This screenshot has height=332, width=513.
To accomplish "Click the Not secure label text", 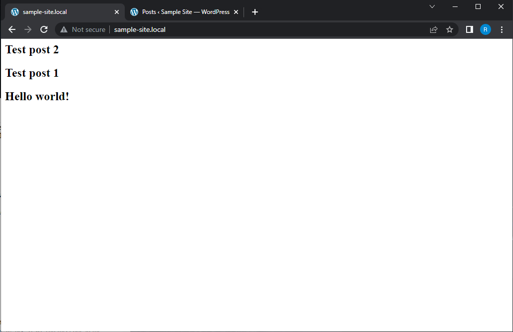I will pos(89,30).
